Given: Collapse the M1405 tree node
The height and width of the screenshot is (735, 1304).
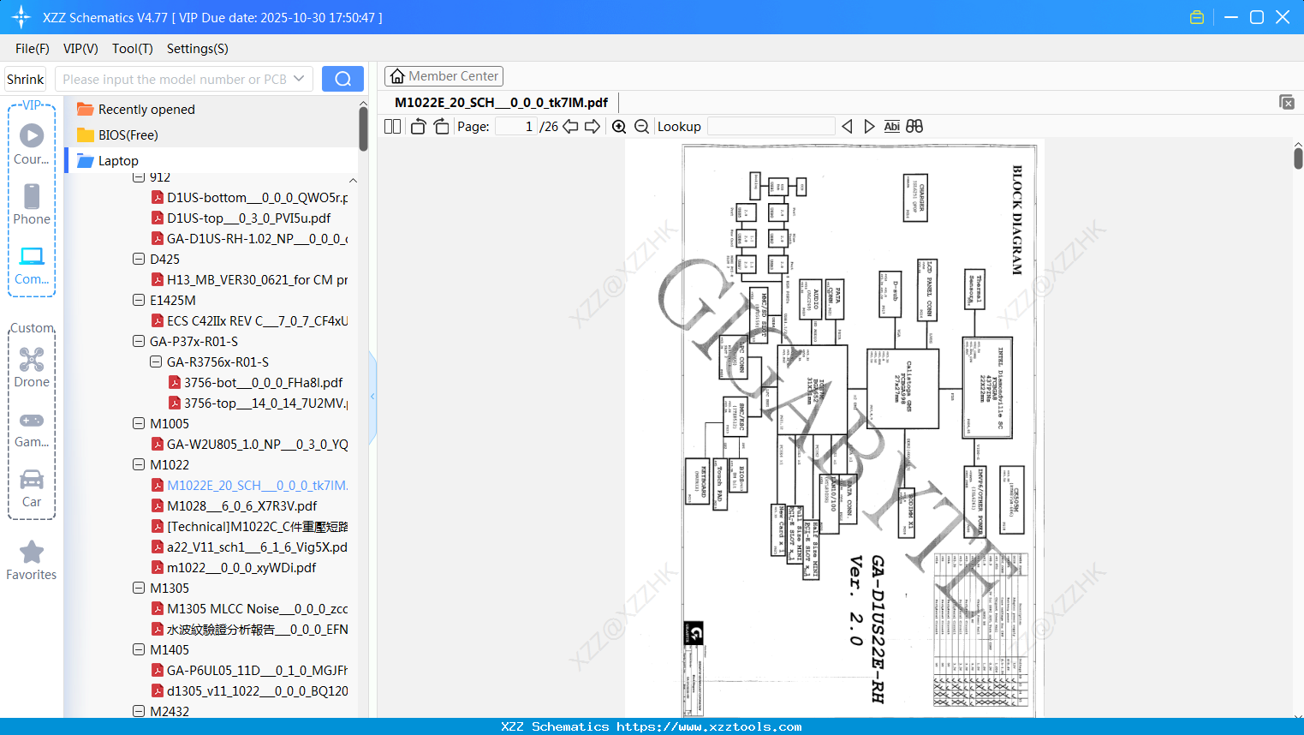Looking at the screenshot, I should pyautogui.click(x=139, y=649).
